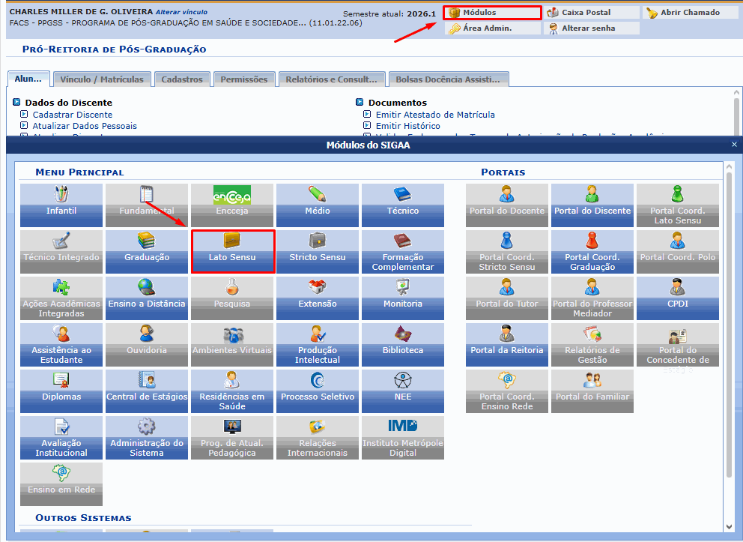Open the Portal Coord. Lato Sensu
Viewport: 743px width, 542px height.
point(678,205)
